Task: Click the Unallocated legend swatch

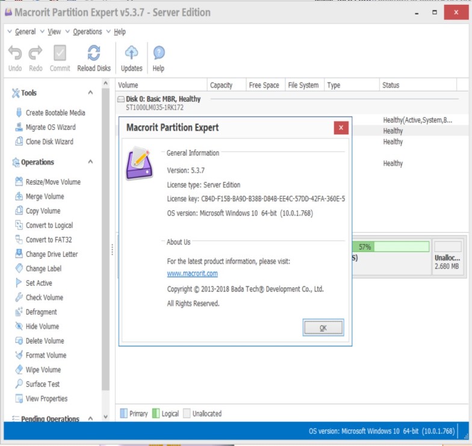Action: 187,413
